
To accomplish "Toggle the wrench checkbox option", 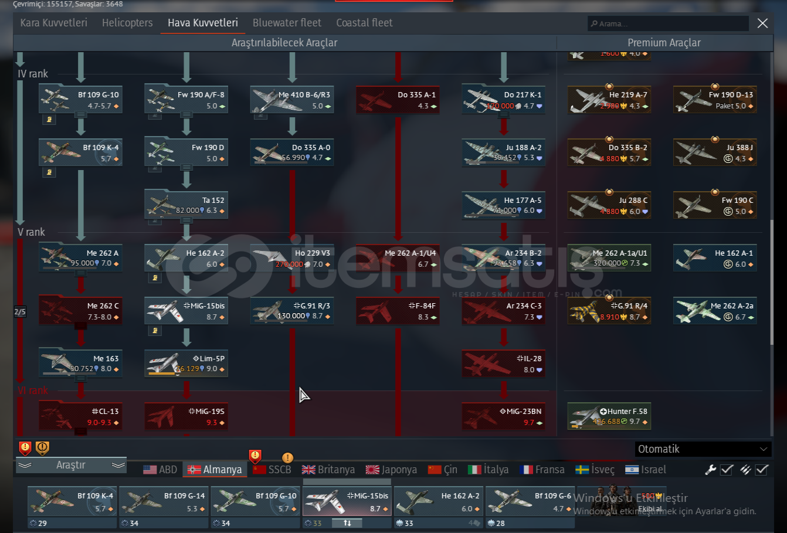I will coord(727,469).
